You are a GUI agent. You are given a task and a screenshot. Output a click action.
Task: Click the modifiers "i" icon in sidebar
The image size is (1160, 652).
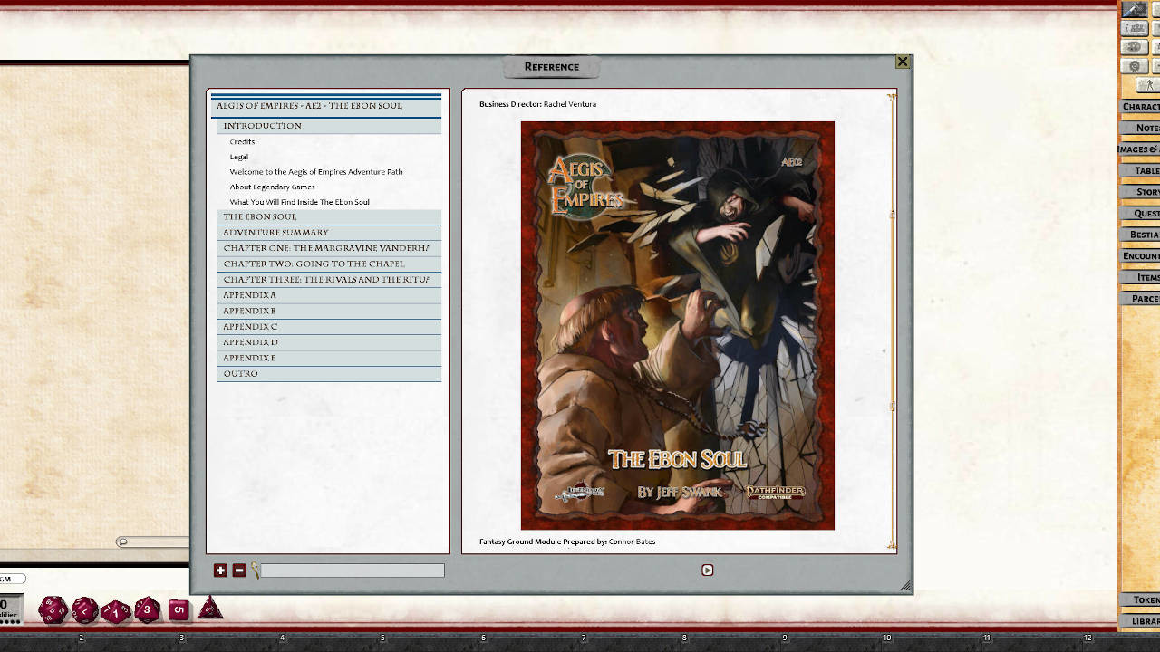[x=1136, y=30]
